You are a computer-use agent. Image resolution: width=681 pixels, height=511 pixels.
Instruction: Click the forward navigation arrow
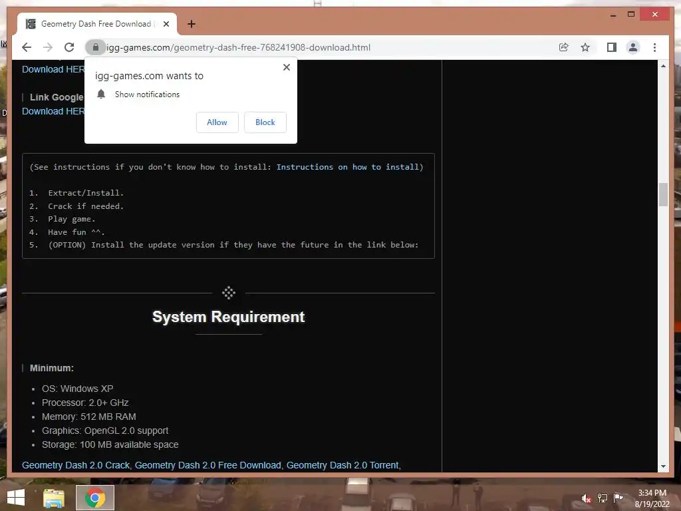48,47
